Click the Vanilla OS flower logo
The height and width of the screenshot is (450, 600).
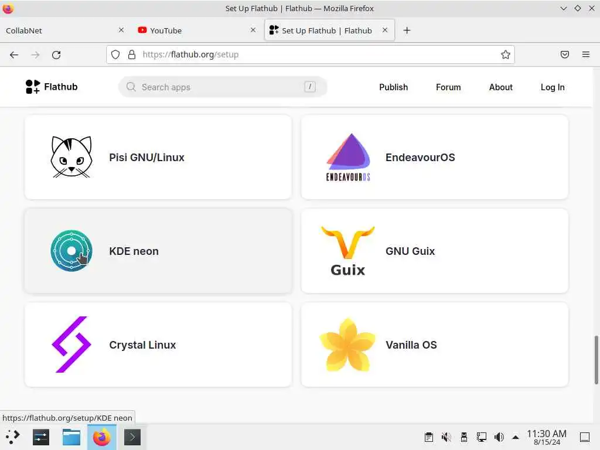pos(348,345)
